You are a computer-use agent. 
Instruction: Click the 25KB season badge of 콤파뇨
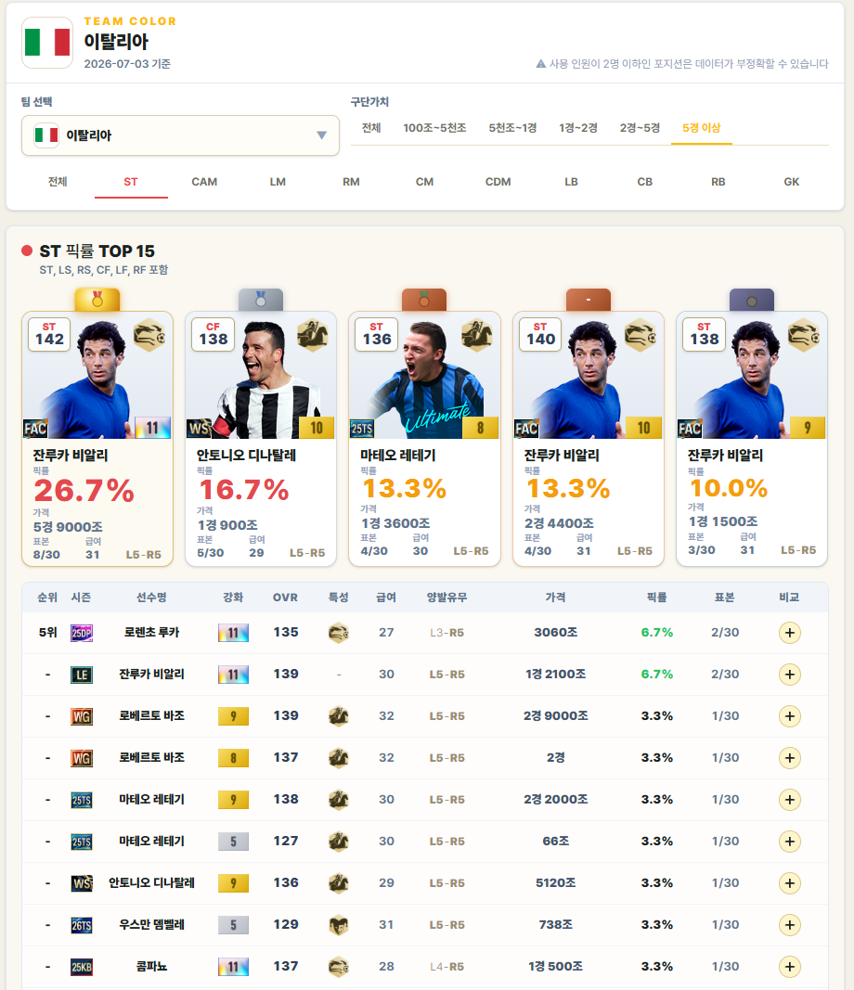[x=82, y=967]
